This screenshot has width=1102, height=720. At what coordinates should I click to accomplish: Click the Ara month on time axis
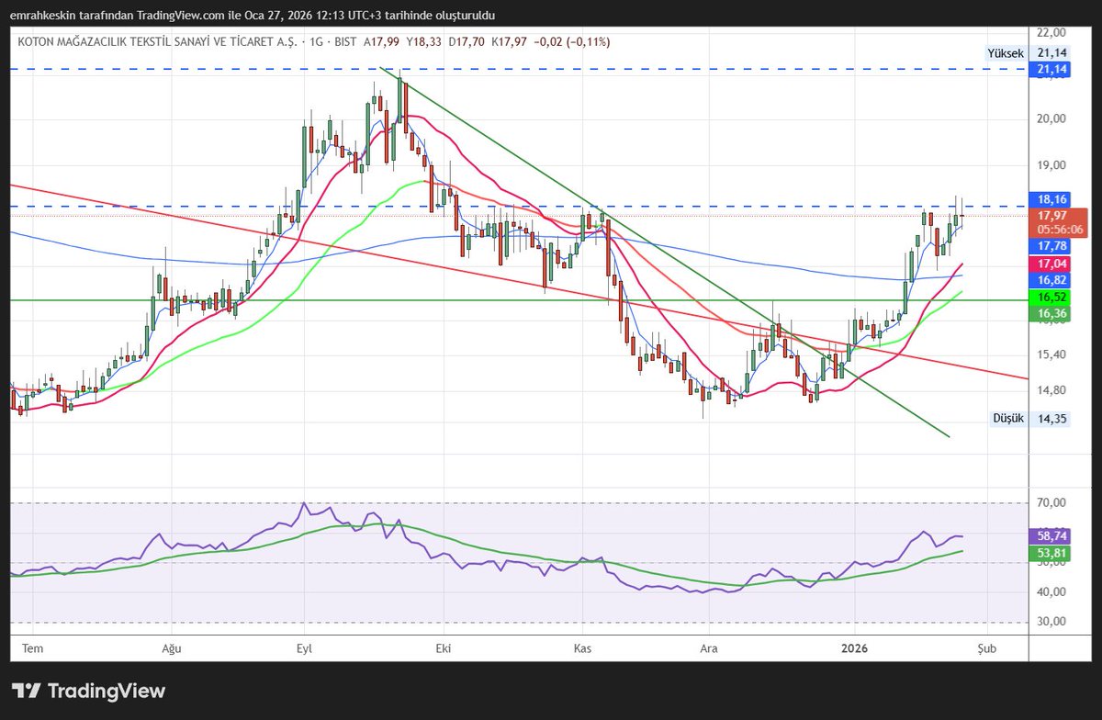tap(709, 649)
